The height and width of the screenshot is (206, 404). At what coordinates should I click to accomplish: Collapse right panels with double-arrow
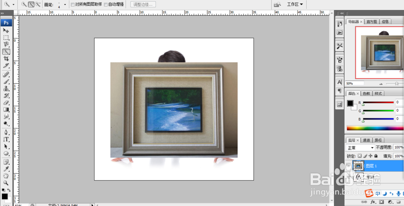pos(342,13)
